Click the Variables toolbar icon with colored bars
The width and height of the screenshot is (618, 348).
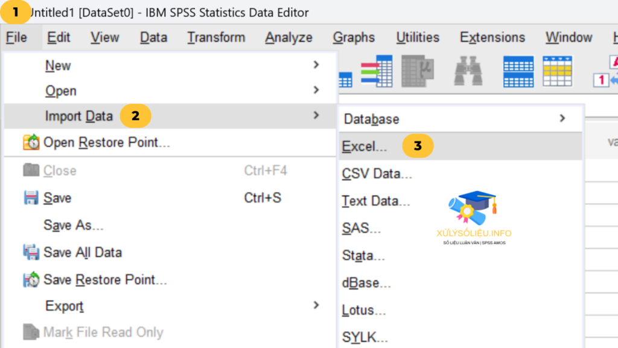coord(377,71)
